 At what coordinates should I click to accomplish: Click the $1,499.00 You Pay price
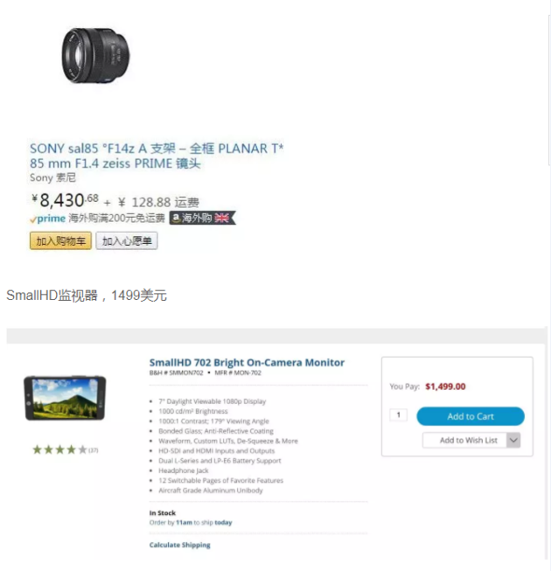445,386
